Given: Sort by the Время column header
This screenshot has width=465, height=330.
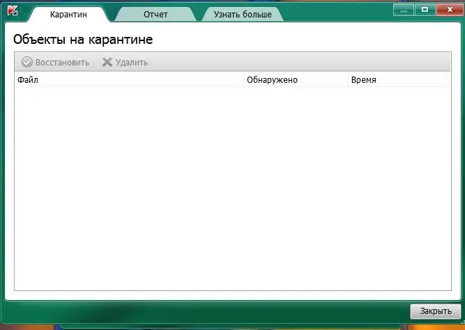Looking at the screenshot, I should coord(399,80).
